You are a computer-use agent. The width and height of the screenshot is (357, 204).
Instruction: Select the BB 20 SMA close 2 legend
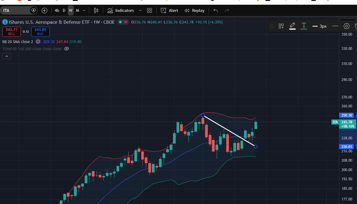pos(18,42)
